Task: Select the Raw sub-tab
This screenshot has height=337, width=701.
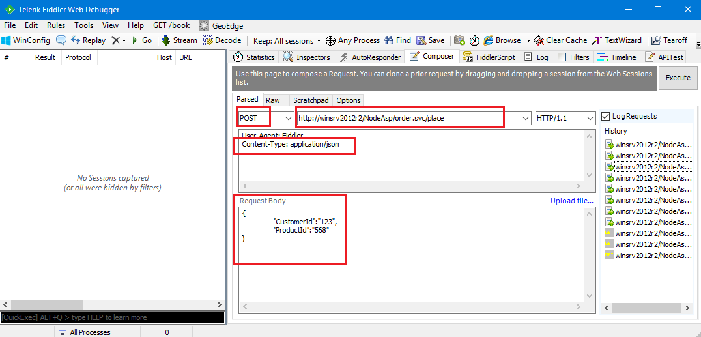Action: [x=273, y=100]
